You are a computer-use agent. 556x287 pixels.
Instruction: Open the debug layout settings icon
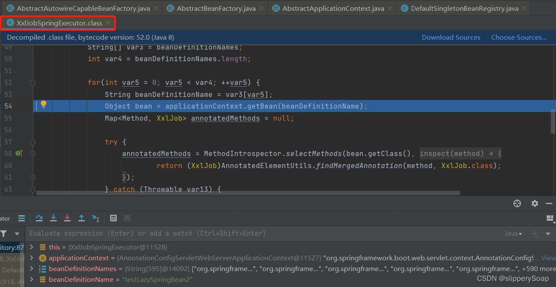[550, 218]
